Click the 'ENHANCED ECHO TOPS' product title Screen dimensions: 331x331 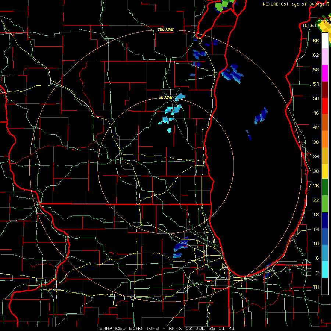(x=129, y=328)
